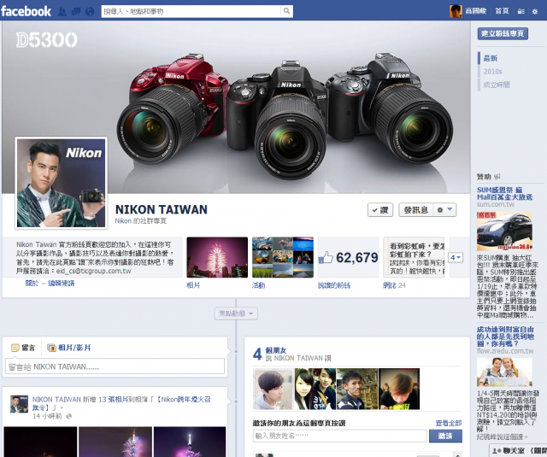Open last friend's photo in likes box
Viewport: 547px width, 457px height.
pos(399,389)
